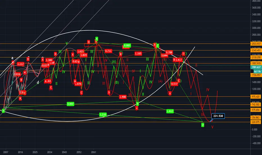Image resolution: width=262 pixels, height=155 pixels.
Task: Click the red 1.824 ratio label
Action: click(83, 55)
